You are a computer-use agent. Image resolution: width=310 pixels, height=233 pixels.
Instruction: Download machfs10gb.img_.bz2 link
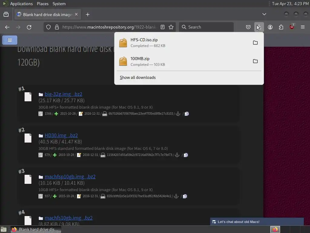[69, 218]
